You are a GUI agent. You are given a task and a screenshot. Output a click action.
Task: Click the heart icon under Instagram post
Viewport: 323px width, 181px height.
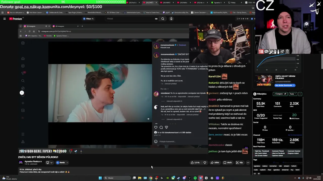click(156, 127)
